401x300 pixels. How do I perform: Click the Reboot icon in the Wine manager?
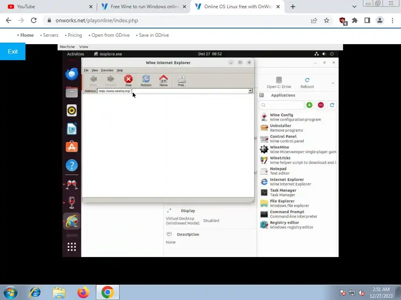pyautogui.click(x=307, y=83)
